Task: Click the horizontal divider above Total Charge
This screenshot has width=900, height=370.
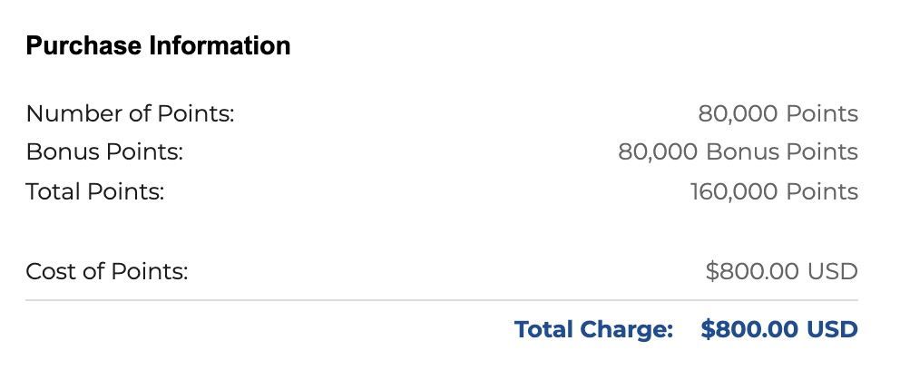Action: pos(442,300)
